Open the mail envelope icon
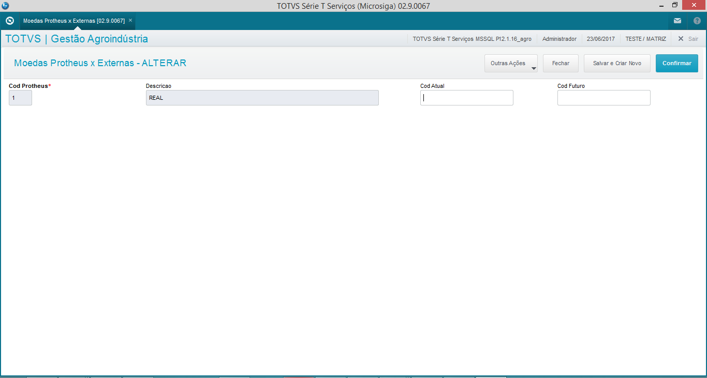Screen dimensions: 707x378 click(x=677, y=21)
